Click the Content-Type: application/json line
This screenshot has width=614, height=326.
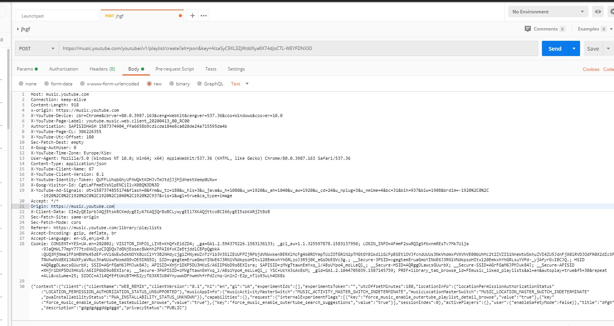[69, 164]
